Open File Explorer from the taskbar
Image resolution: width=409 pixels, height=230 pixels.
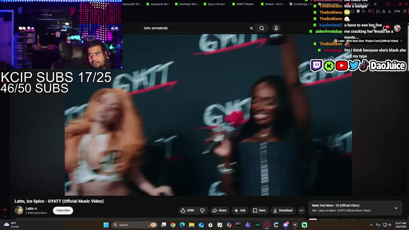tap(191, 225)
